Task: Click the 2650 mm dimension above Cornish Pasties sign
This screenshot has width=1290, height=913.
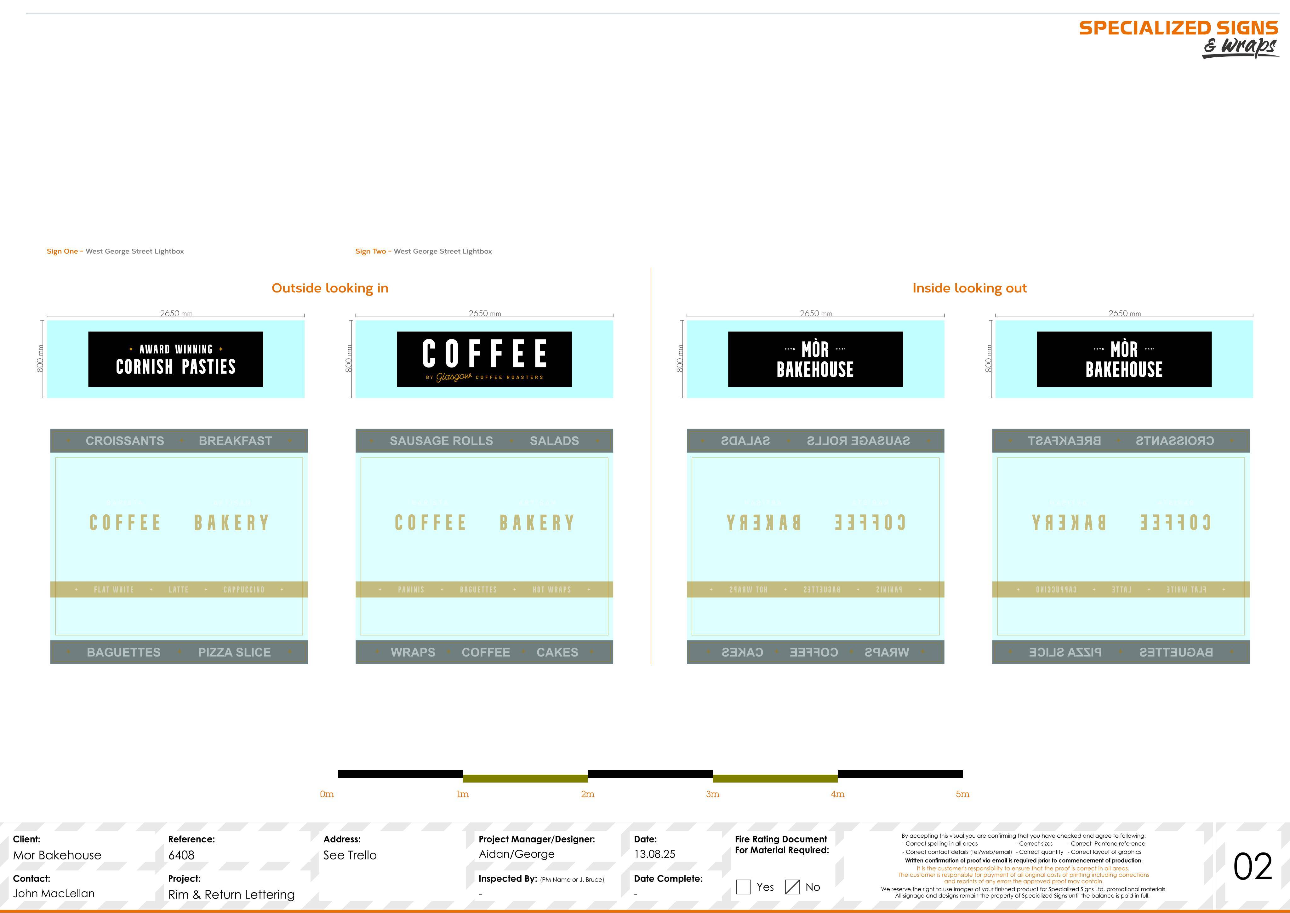Action: pyautogui.click(x=176, y=313)
